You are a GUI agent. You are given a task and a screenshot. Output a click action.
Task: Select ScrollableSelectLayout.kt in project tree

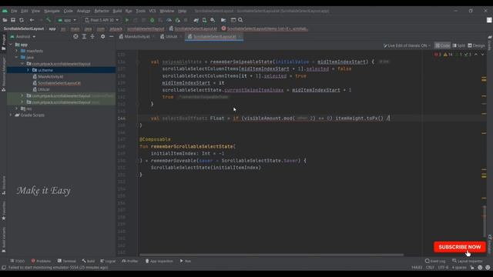coord(59,83)
